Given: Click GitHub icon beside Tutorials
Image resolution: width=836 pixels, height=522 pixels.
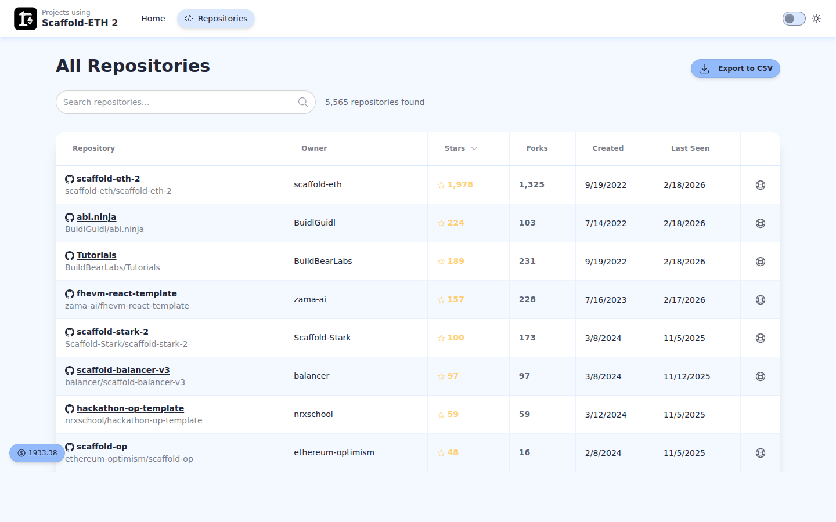Looking at the screenshot, I should pyautogui.click(x=70, y=256).
